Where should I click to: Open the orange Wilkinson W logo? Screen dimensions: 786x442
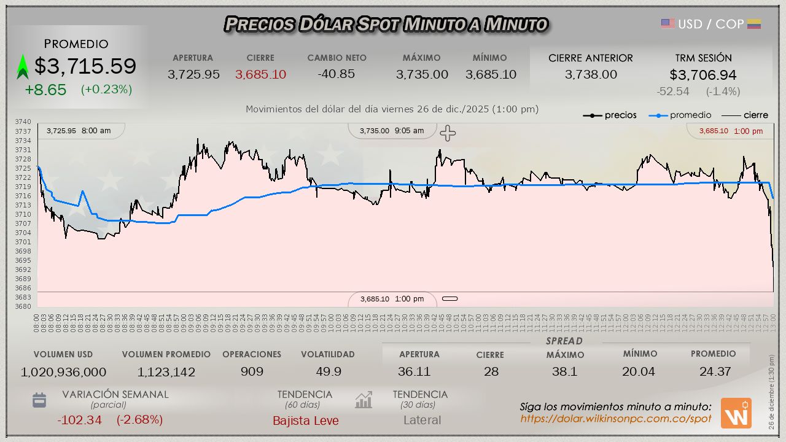point(736,413)
